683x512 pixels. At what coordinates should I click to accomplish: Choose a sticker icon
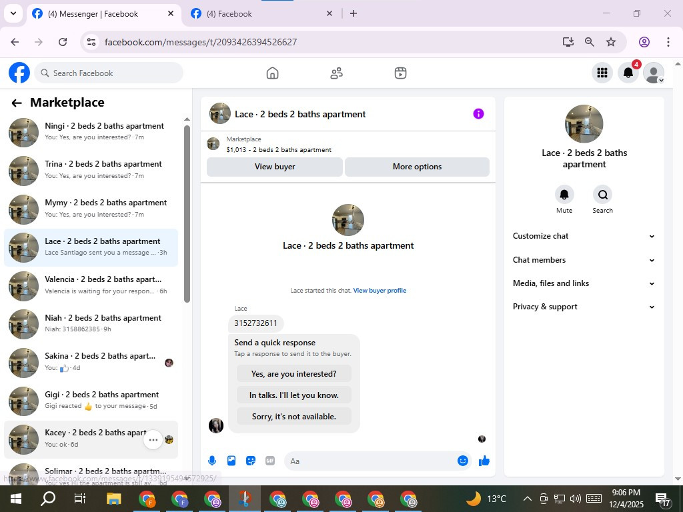[251, 461]
